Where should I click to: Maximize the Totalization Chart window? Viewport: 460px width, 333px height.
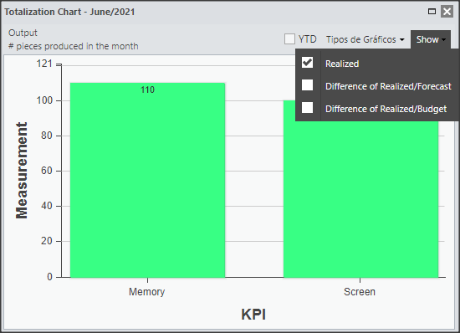(x=432, y=12)
